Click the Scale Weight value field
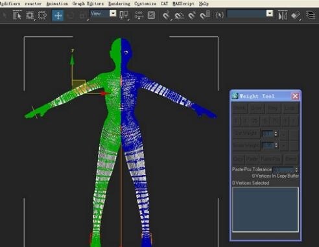 tap(268, 145)
